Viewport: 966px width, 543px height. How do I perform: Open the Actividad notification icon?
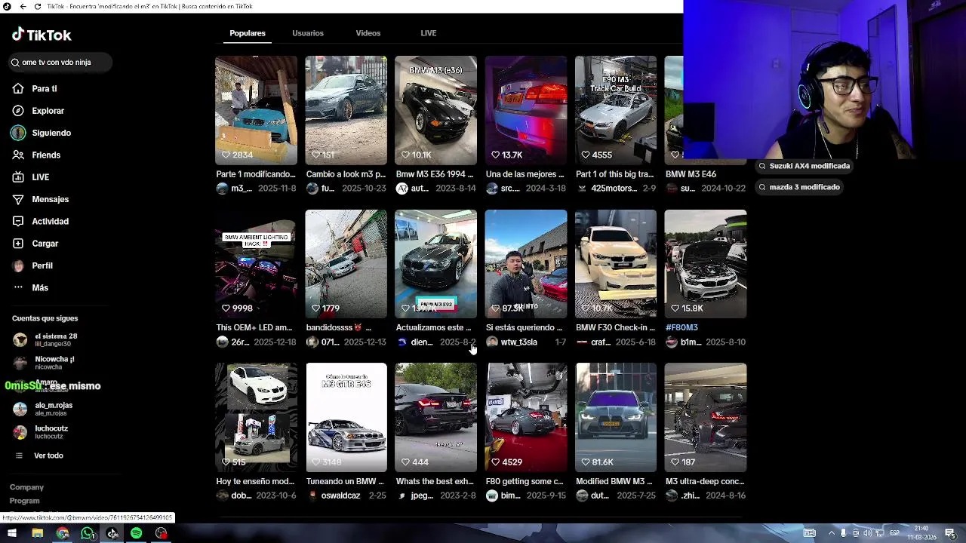[x=18, y=221]
